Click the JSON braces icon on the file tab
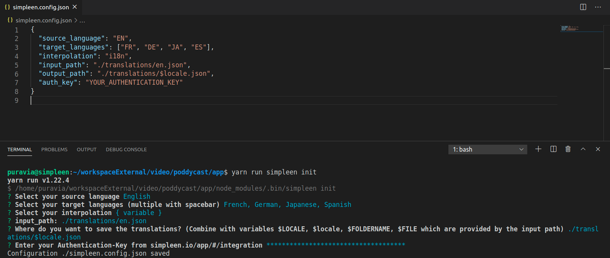The width and height of the screenshot is (610, 258). [x=7, y=7]
